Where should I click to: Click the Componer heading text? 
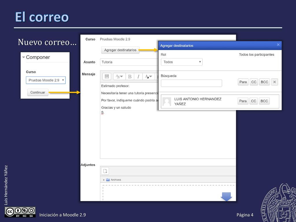point(38,57)
